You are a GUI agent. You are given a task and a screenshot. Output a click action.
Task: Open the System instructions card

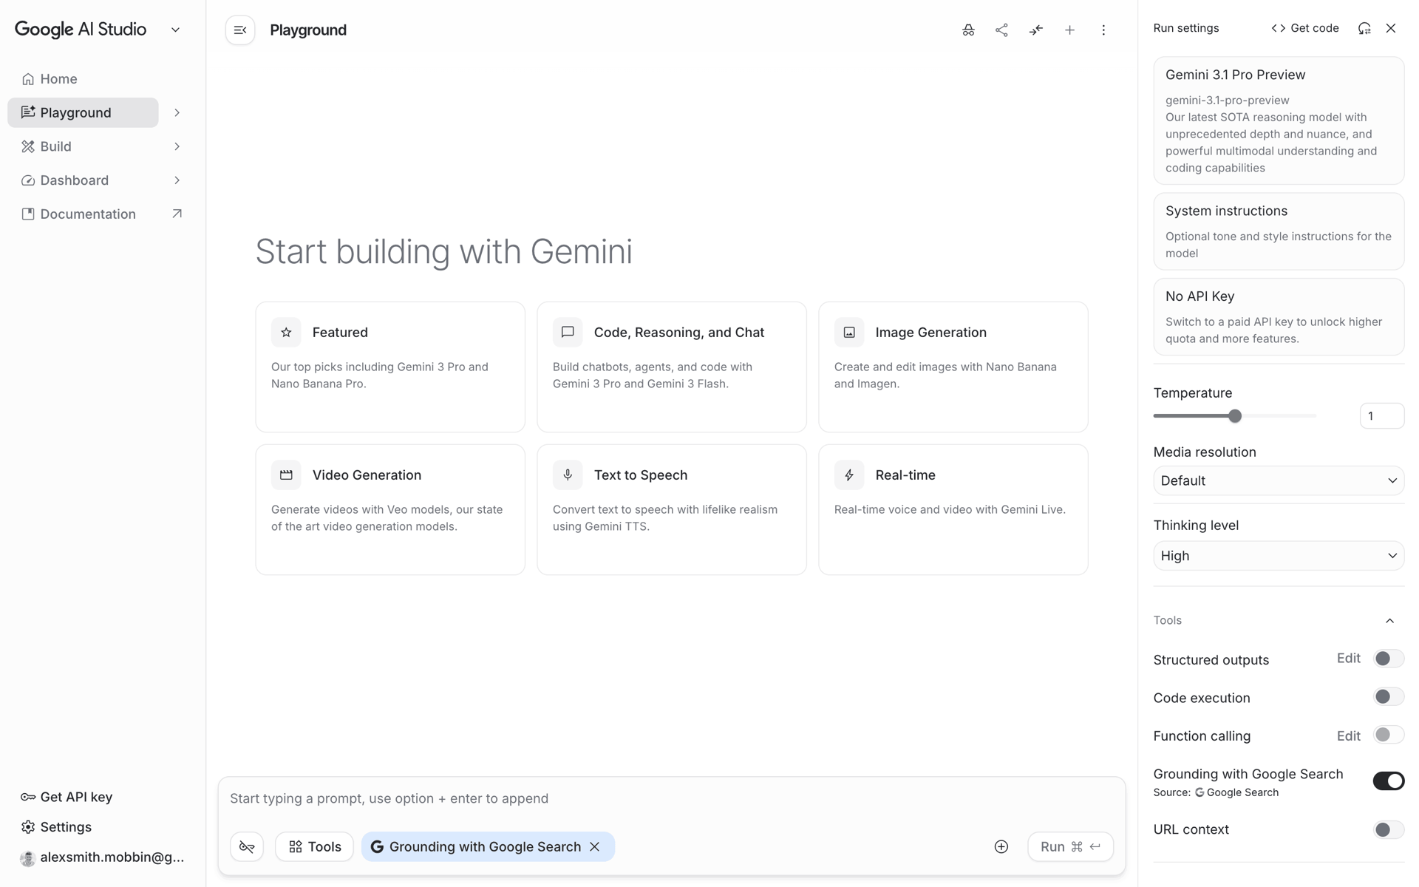1279,231
